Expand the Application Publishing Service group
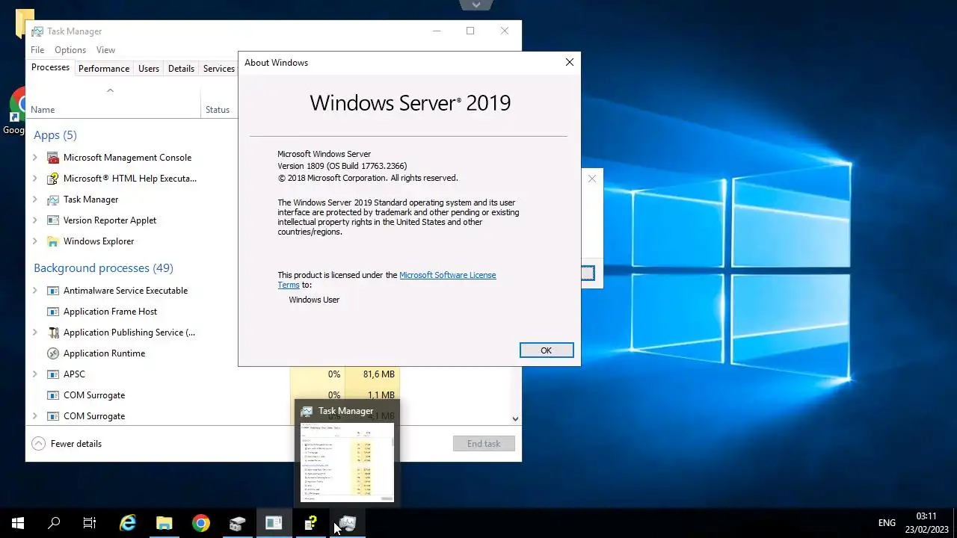957x538 pixels. pos(35,333)
